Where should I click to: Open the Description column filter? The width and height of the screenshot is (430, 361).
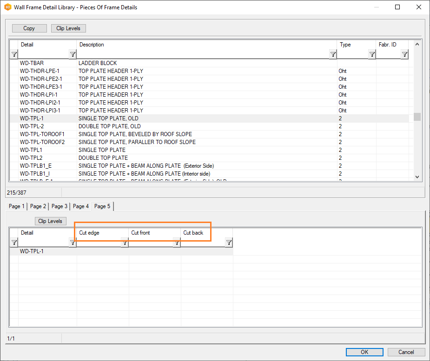tap(333, 55)
